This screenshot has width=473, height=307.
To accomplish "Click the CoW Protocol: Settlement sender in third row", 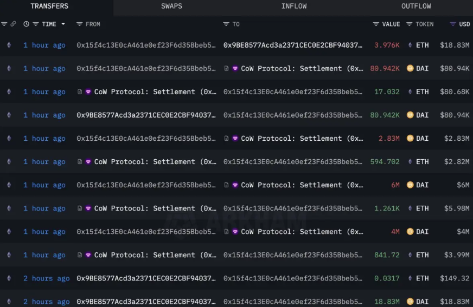I will tap(152, 92).
